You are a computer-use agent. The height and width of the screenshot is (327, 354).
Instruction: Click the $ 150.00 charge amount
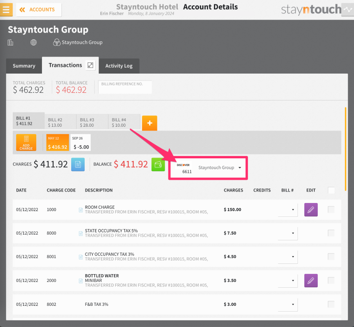coord(232,210)
